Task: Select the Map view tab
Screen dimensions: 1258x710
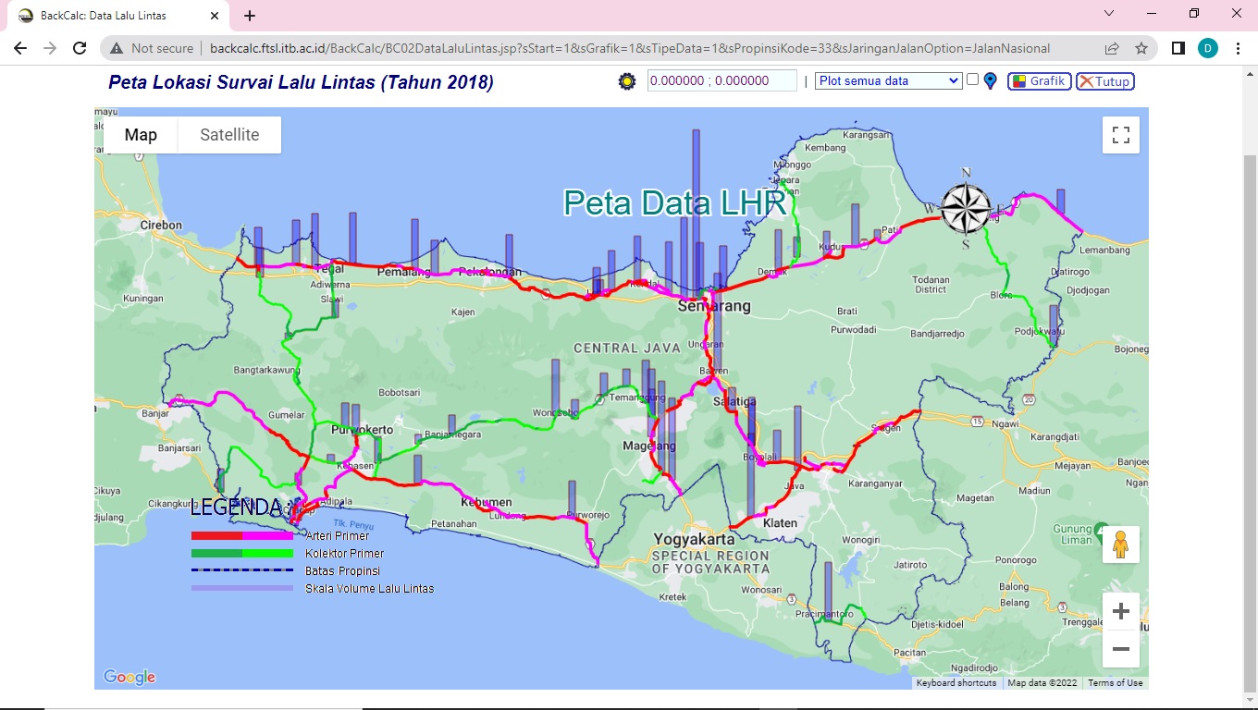Action: point(141,135)
